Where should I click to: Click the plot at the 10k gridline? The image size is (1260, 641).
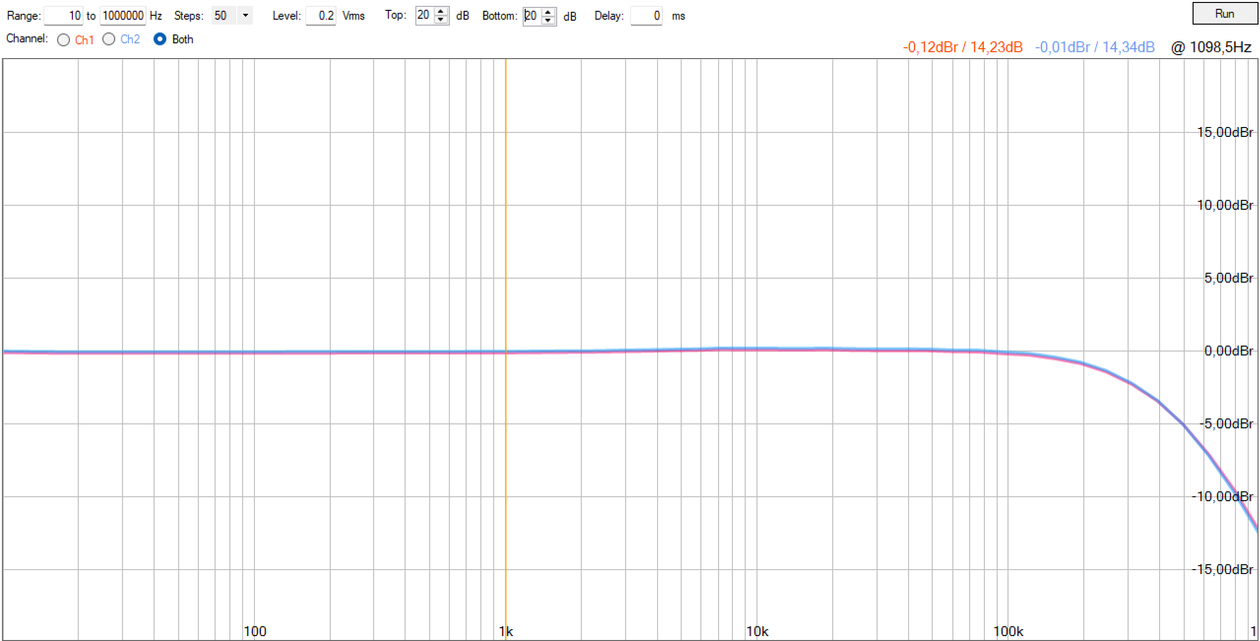(x=756, y=246)
